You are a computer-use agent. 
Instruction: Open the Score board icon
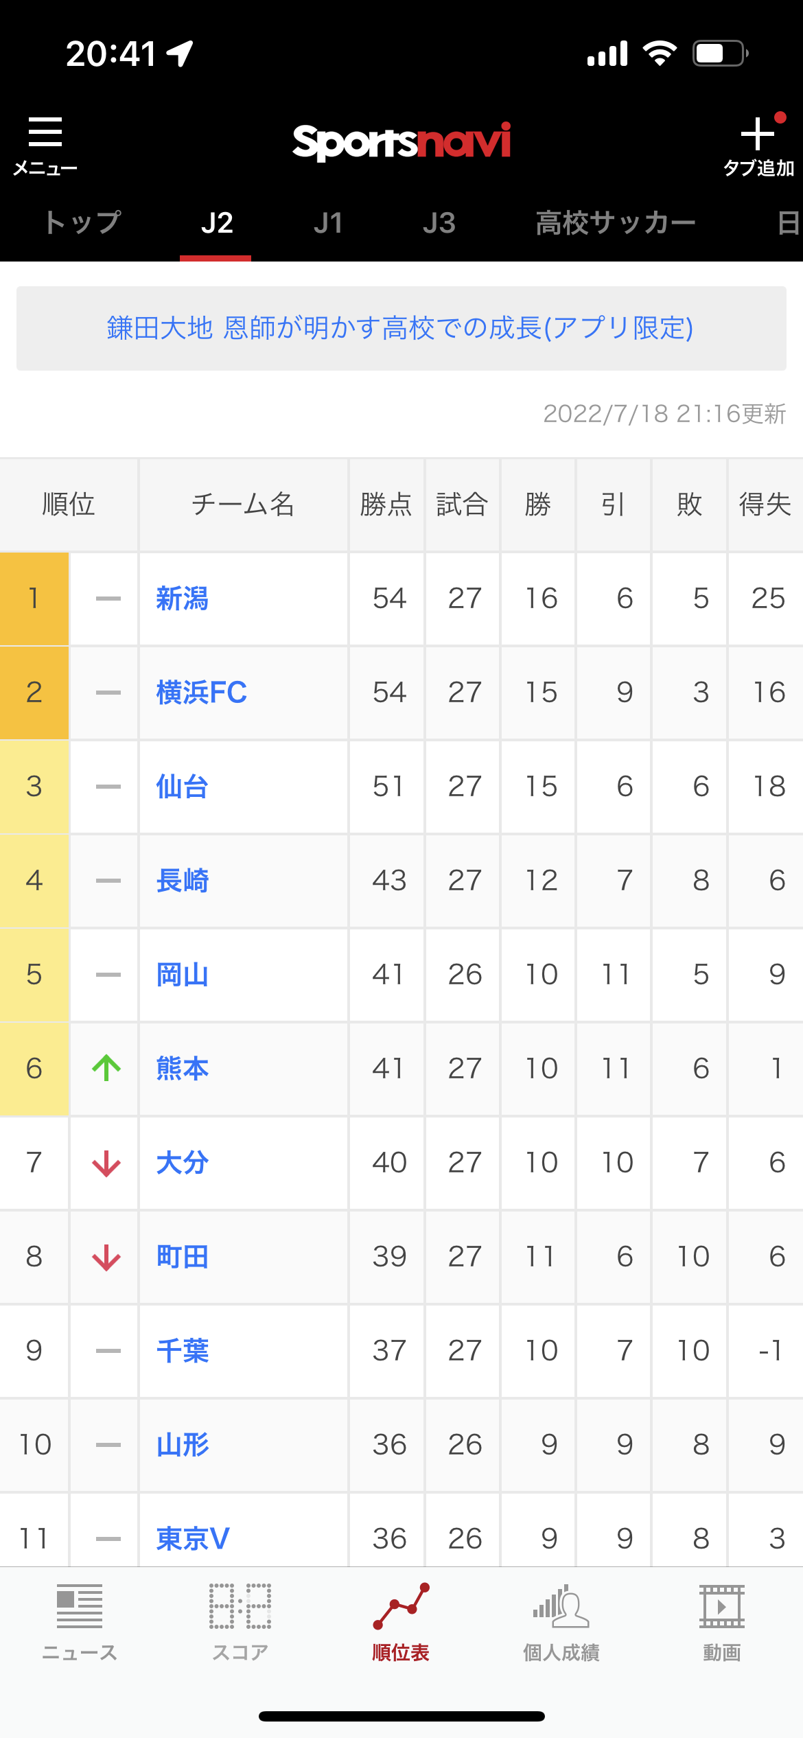point(240,1606)
